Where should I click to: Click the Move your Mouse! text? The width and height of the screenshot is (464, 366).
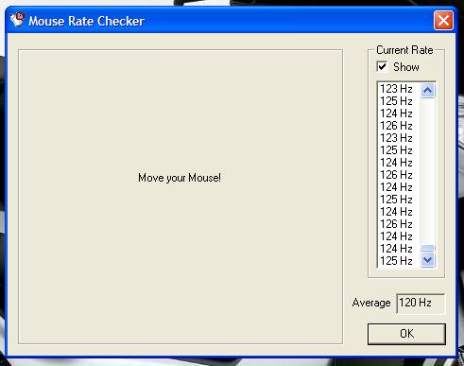pos(180,178)
